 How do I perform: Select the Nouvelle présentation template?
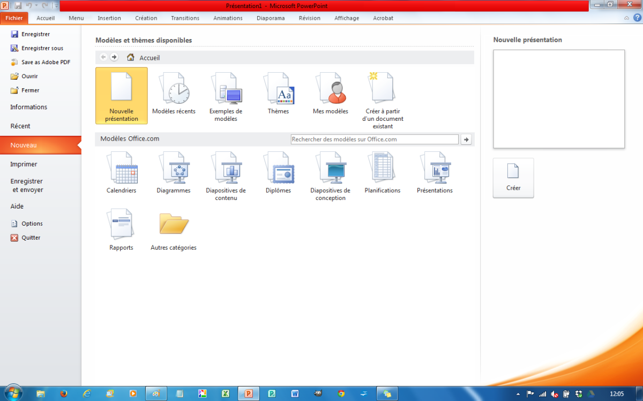(x=122, y=96)
